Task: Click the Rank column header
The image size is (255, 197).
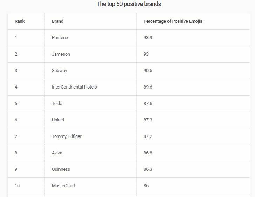Action: [x=20, y=21]
